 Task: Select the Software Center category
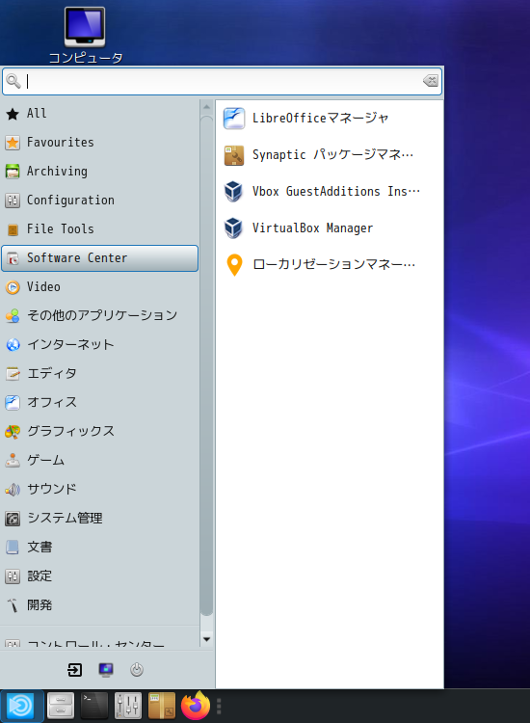coord(99,258)
